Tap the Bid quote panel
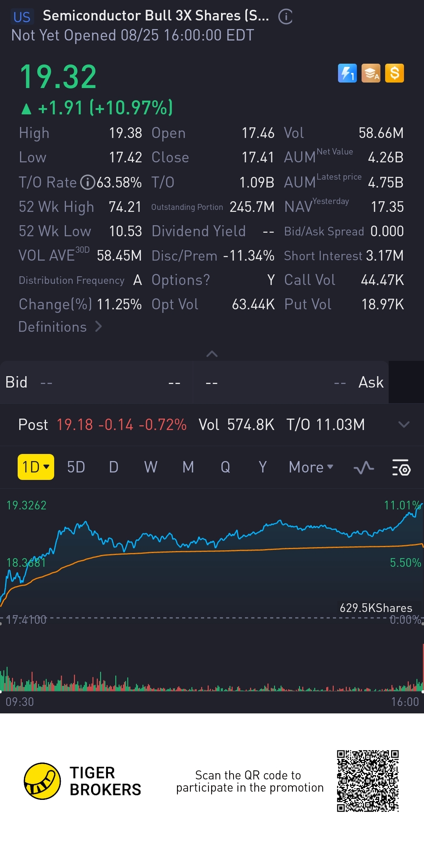The height and width of the screenshot is (849, 424). tap(96, 382)
